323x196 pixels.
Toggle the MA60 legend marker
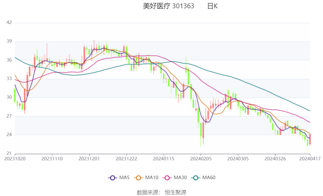pos(196,178)
